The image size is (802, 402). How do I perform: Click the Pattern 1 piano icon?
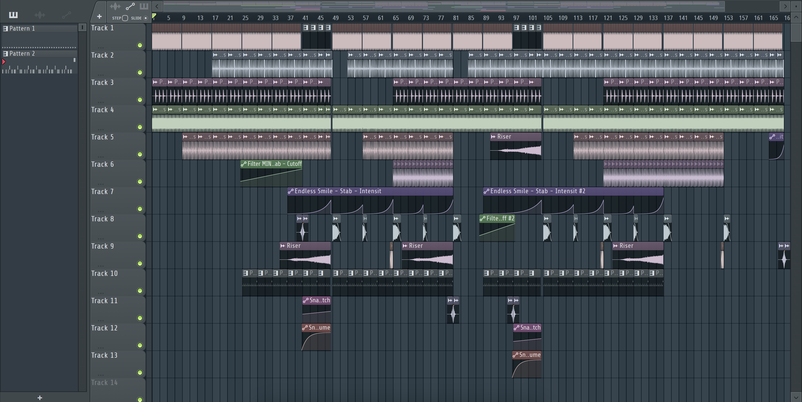coord(5,29)
